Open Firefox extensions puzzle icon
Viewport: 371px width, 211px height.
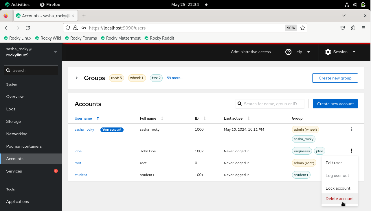353,28
